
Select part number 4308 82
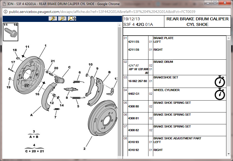click(x=133, y=130)
